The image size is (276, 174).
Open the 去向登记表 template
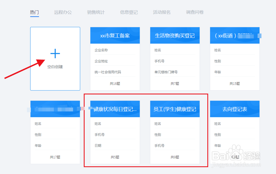pyautogui.click(x=235, y=109)
